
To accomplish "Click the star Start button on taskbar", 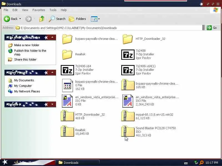I will [x=5, y=162].
